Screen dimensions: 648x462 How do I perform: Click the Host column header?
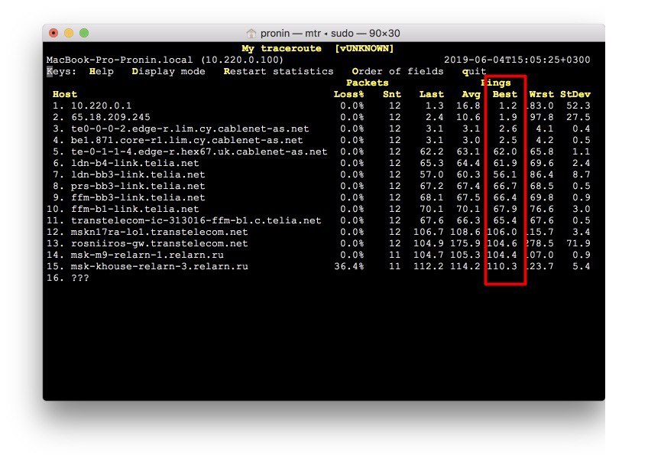click(x=64, y=94)
